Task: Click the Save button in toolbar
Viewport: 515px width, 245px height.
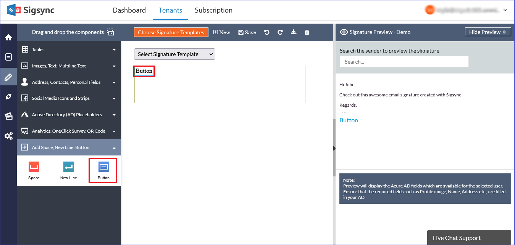Action: [247, 32]
